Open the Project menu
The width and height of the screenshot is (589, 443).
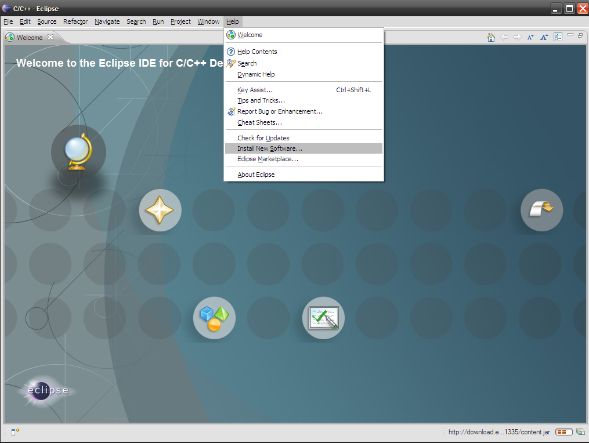(x=180, y=21)
